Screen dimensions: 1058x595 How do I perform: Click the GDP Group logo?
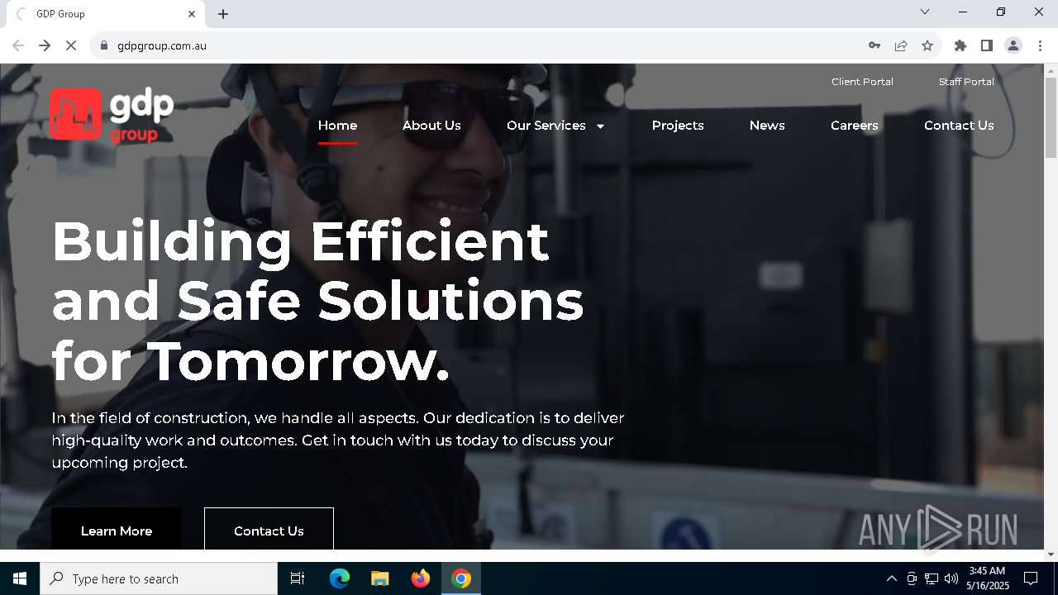click(112, 115)
